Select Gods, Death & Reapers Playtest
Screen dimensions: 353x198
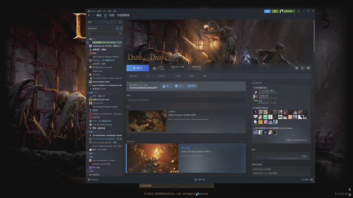point(105,57)
